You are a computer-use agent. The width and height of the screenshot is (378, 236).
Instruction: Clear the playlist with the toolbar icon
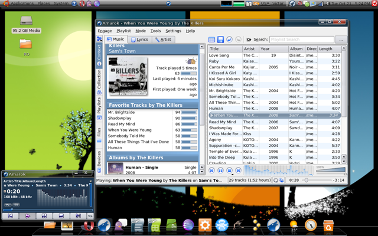point(211,40)
